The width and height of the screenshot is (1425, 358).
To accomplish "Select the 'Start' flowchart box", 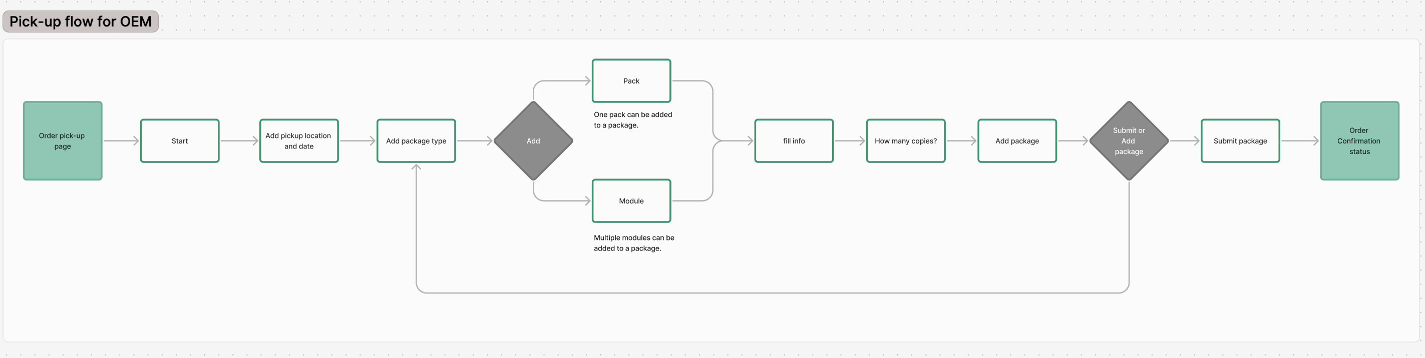I will point(180,141).
